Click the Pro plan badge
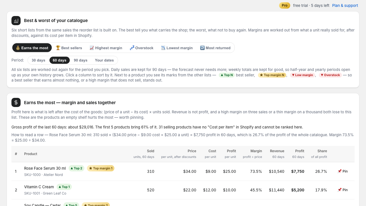This screenshot has height=206, width=366. point(285,5)
